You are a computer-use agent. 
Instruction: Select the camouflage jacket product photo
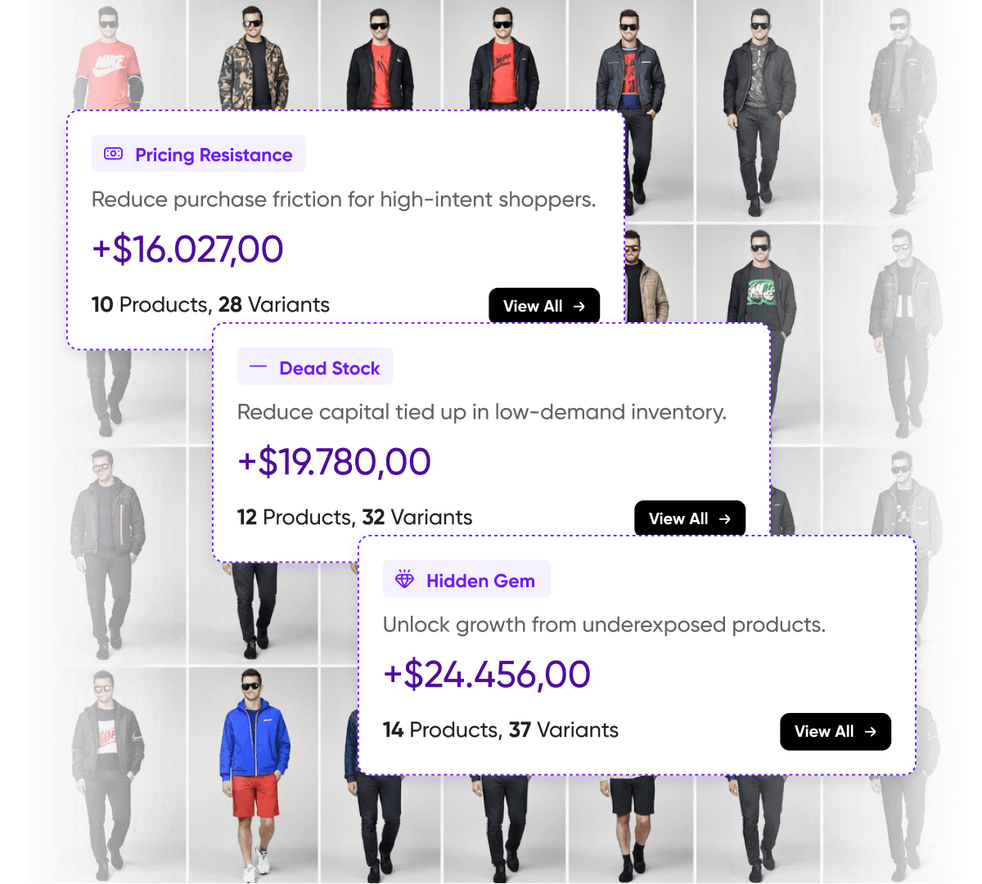(254, 55)
